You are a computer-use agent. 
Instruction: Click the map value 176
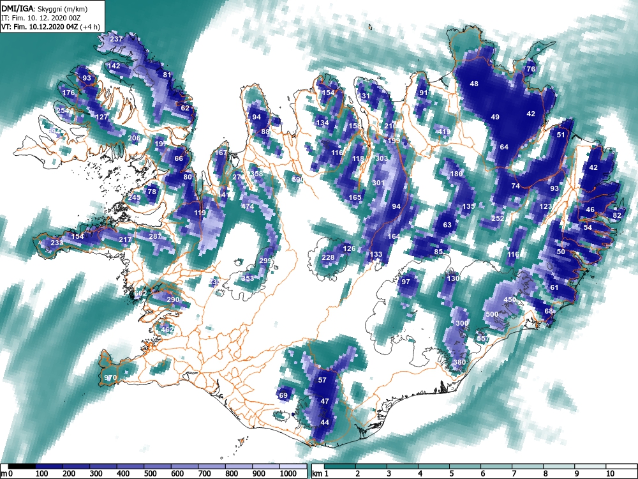69,93
